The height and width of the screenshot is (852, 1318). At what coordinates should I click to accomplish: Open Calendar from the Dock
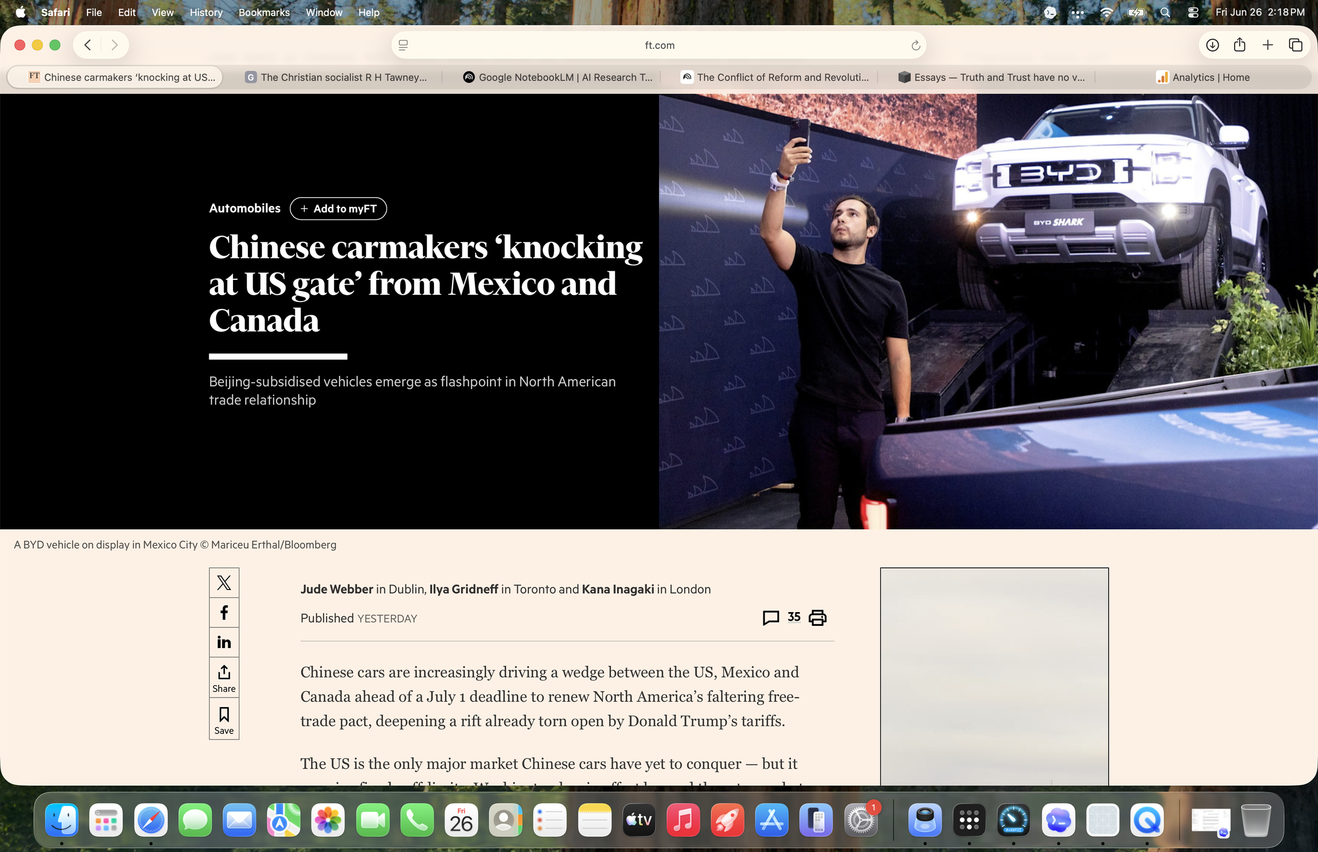point(461,819)
